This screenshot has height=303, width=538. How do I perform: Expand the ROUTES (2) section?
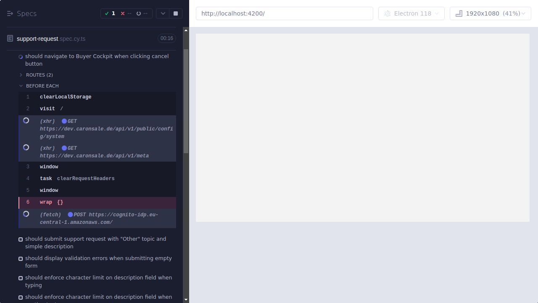(x=21, y=74)
